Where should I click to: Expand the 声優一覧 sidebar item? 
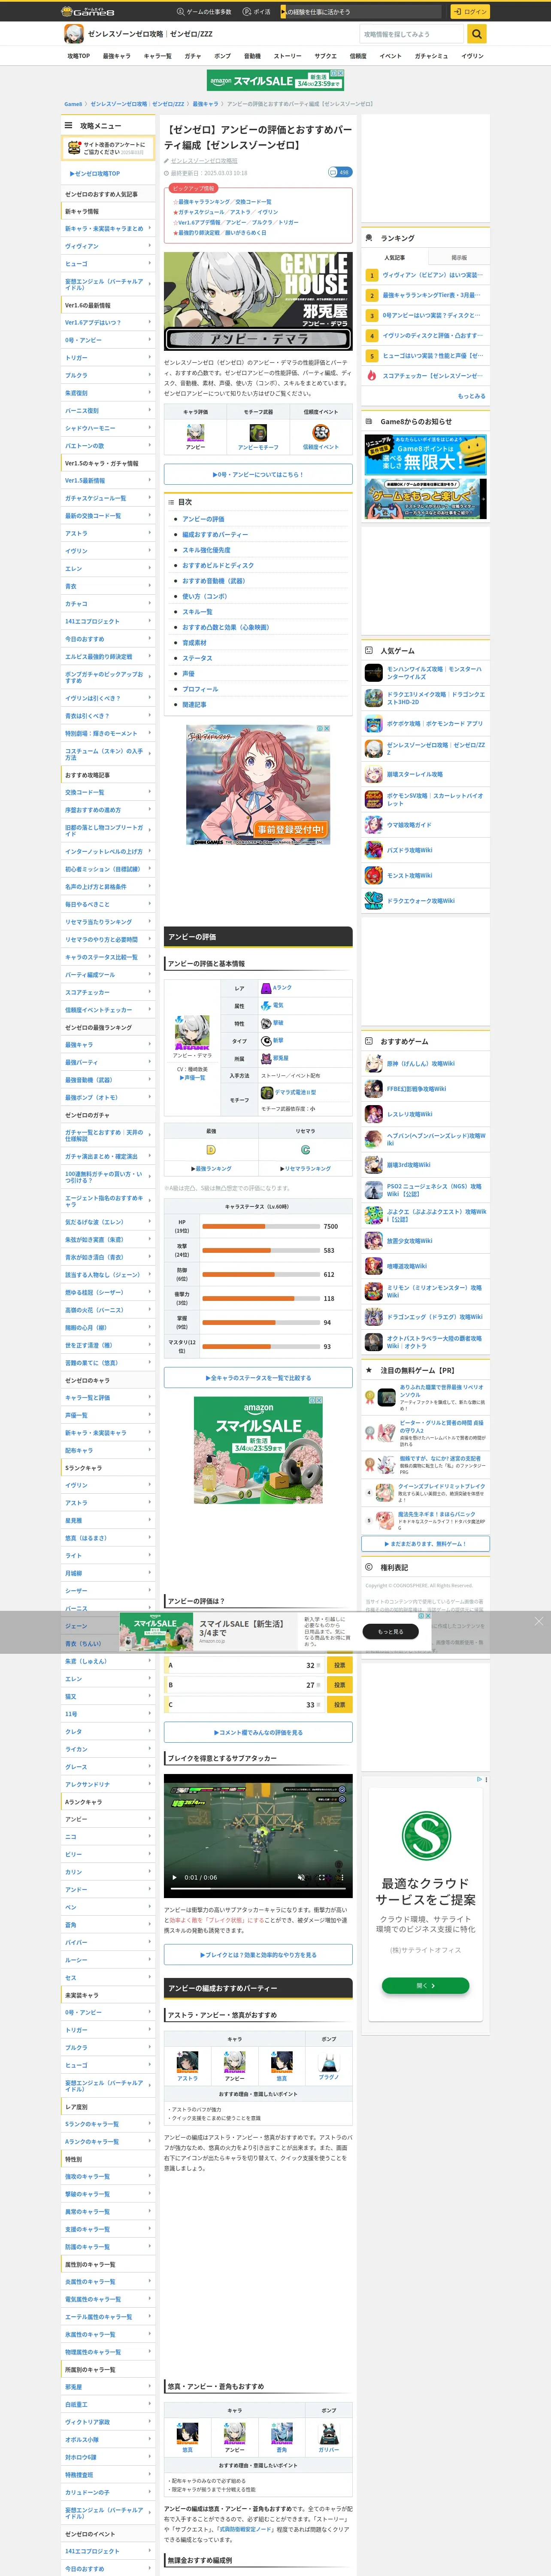point(108,1415)
